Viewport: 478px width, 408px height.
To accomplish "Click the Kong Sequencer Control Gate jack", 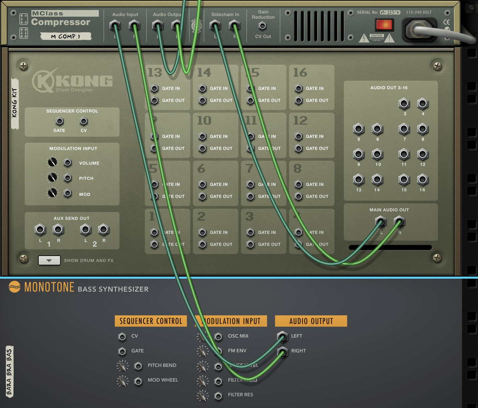I will [59, 121].
